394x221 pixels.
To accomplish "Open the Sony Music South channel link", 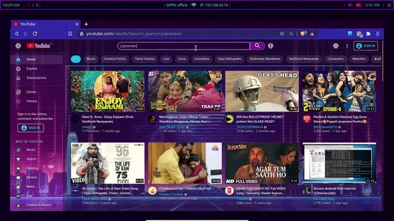I will [172, 127].
